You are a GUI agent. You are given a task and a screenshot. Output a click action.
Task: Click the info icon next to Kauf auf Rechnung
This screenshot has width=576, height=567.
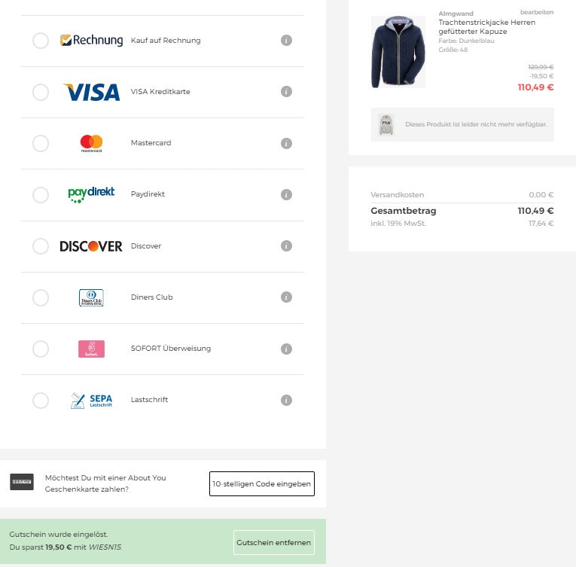pyautogui.click(x=286, y=41)
